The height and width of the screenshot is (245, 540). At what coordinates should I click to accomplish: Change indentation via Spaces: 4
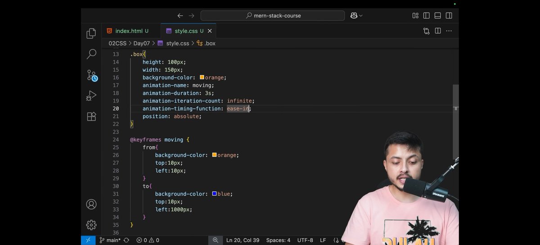click(x=278, y=240)
